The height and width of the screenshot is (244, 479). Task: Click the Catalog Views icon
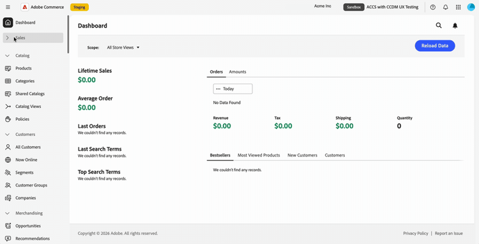[8, 106]
